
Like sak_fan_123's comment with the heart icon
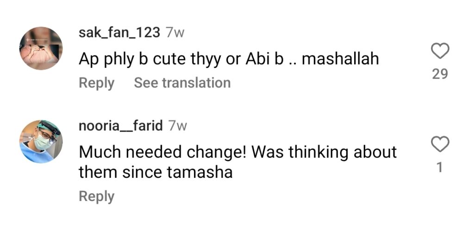click(x=440, y=51)
